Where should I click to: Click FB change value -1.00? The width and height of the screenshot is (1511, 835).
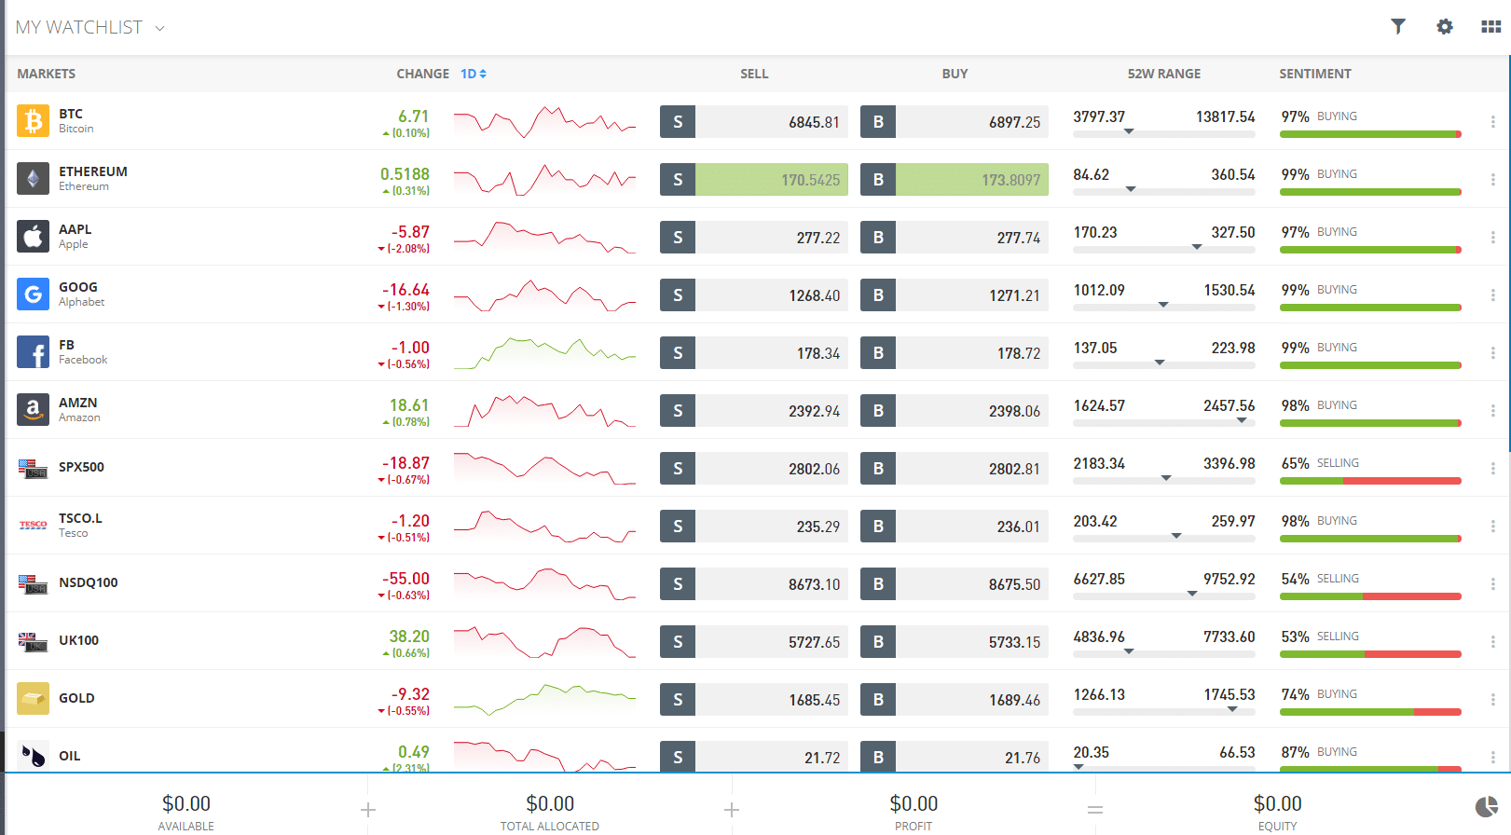410,348
